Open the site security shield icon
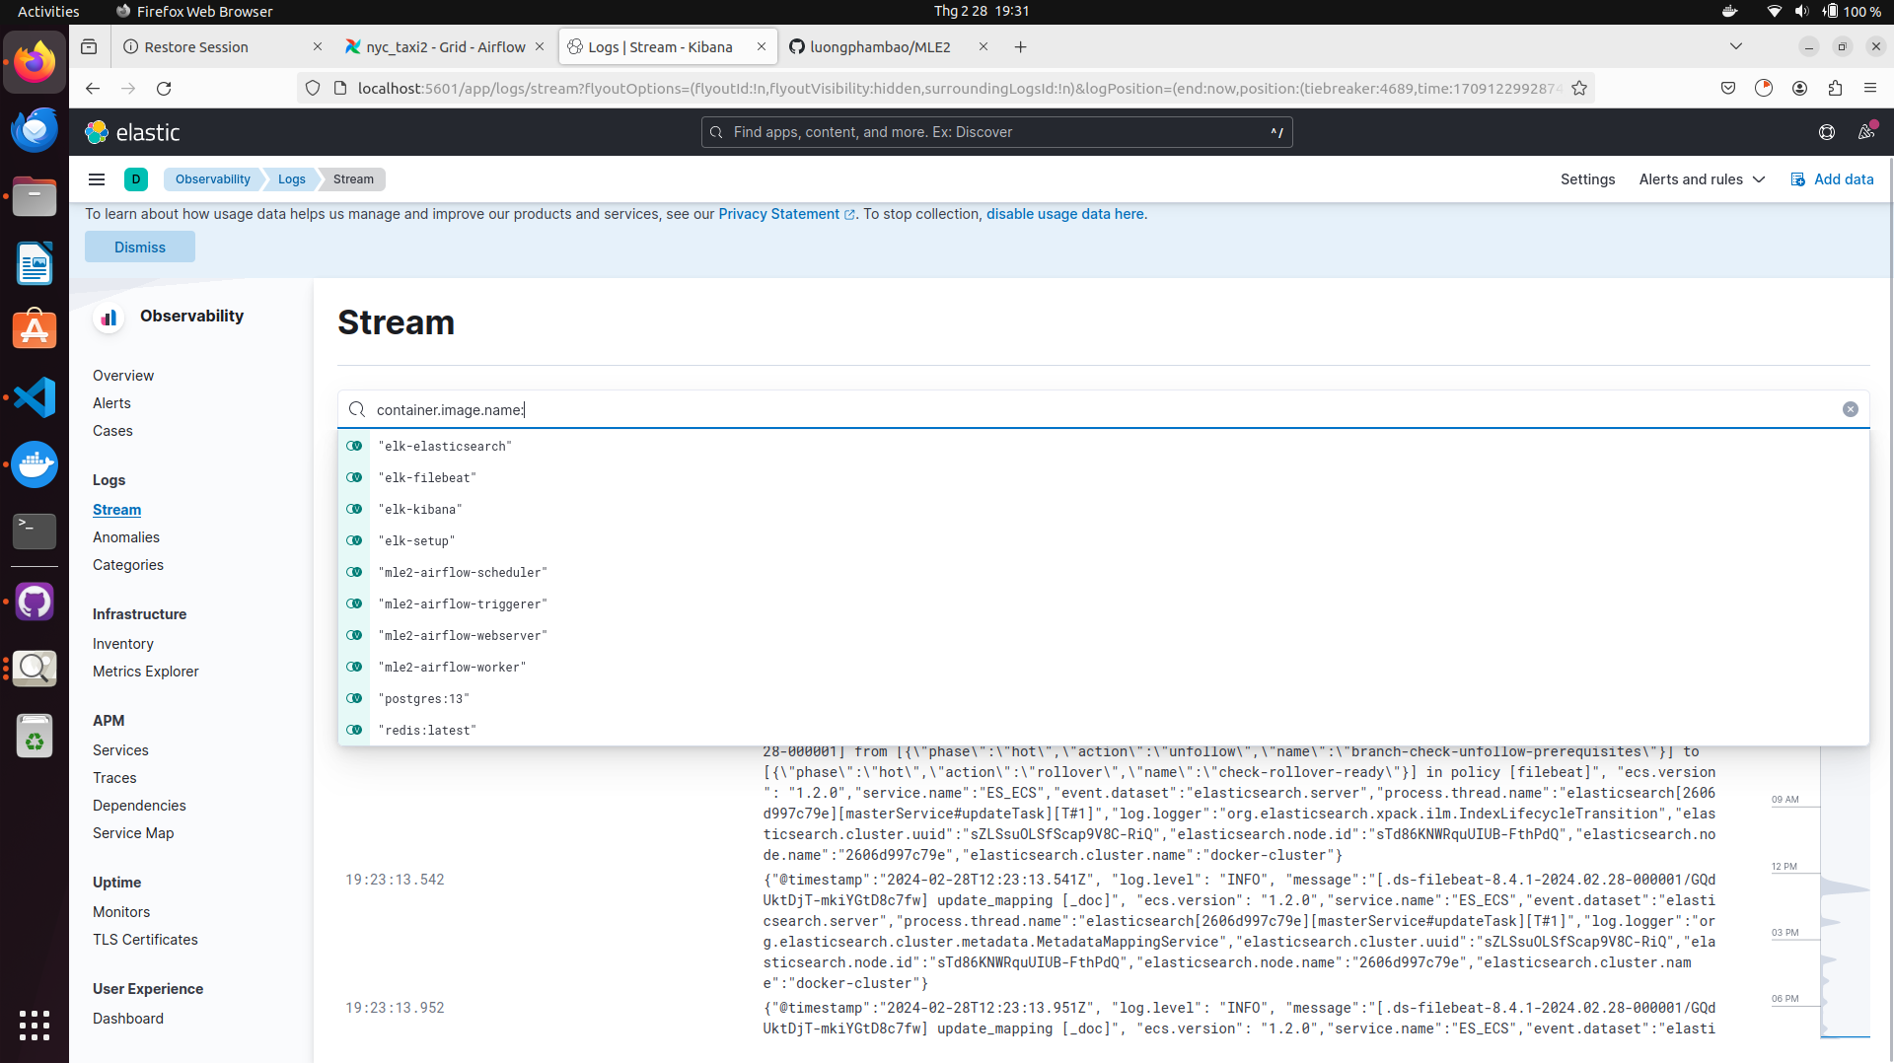 [313, 88]
